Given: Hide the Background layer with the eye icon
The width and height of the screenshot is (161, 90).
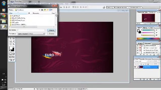Looking at the screenshot, I should tap(135, 67).
